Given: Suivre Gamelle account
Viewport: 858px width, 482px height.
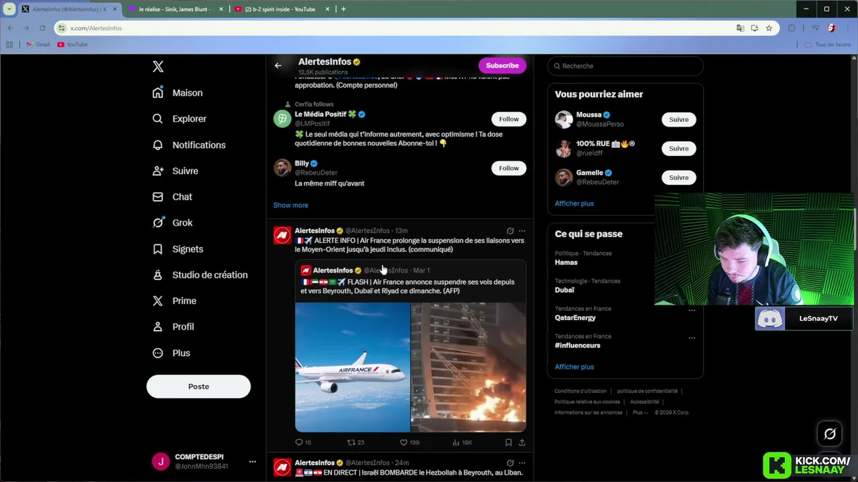Looking at the screenshot, I should tap(678, 177).
